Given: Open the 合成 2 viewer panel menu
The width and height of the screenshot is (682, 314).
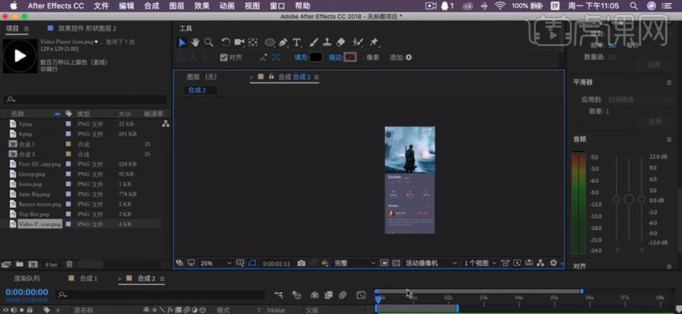Looking at the screenshot, I should tap(316, 77).
